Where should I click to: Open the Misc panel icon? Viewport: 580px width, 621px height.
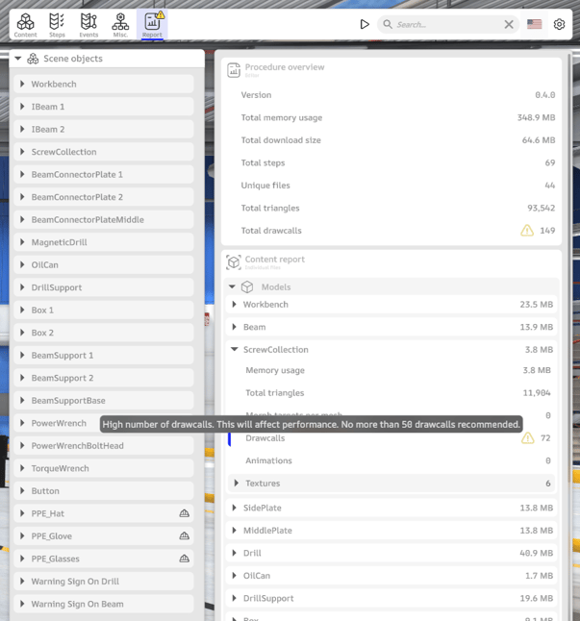click(120, 24)
